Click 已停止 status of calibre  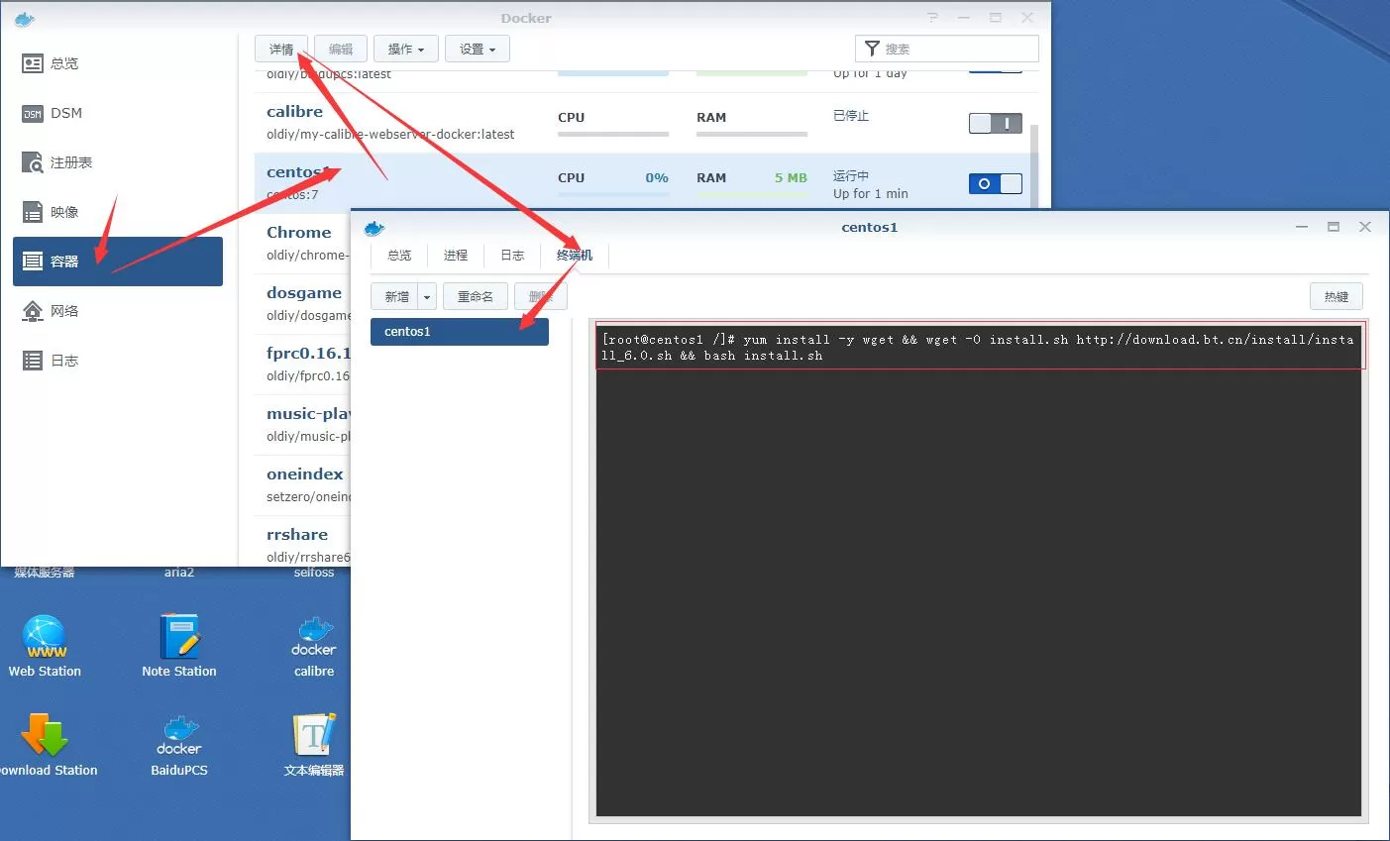tap(851, 116)
